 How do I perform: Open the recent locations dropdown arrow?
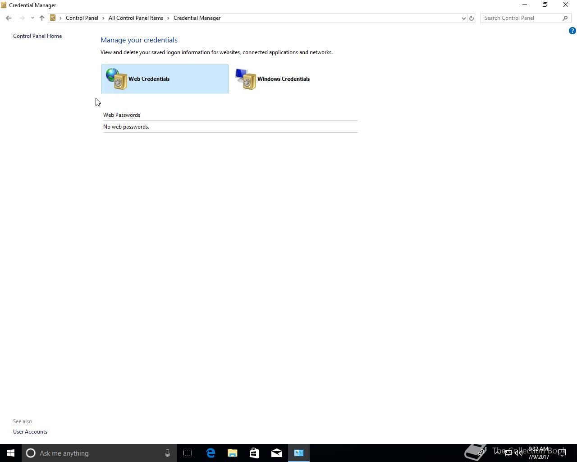point(32,18)
